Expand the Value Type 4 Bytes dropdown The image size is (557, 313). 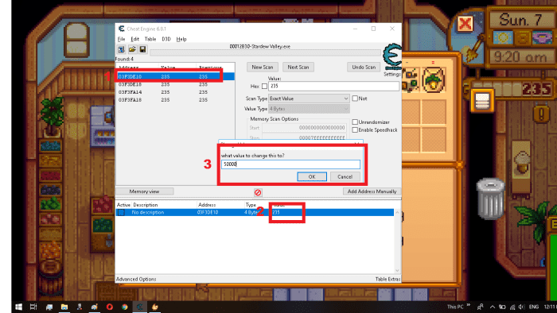coord(309,109)
